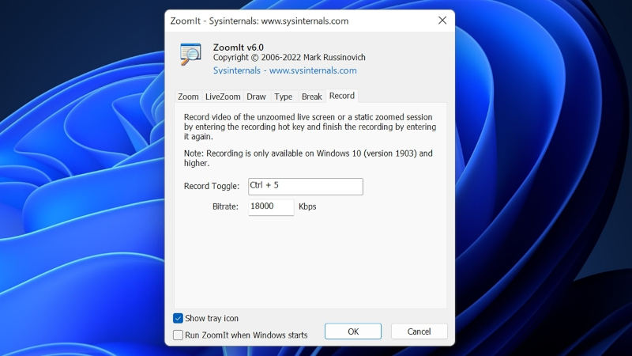This screenshot has height=356, width=632.
Task: Click the copyright Mark Russinovich text
Action: click(x=289, y=57)
